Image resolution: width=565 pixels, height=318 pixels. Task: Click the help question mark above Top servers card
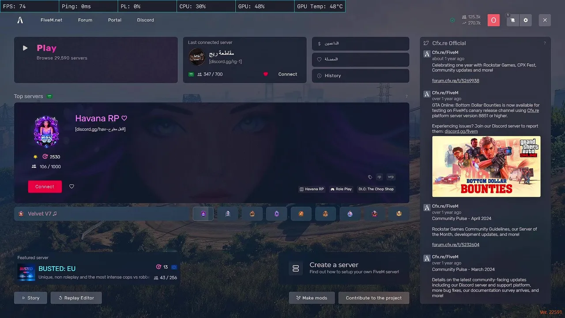[x=407, y=96]
